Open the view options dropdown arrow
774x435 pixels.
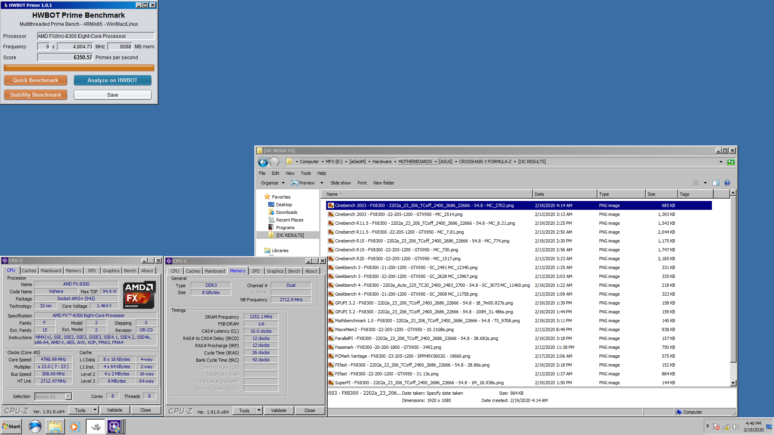pyautogui.click(x=705, y=183)
